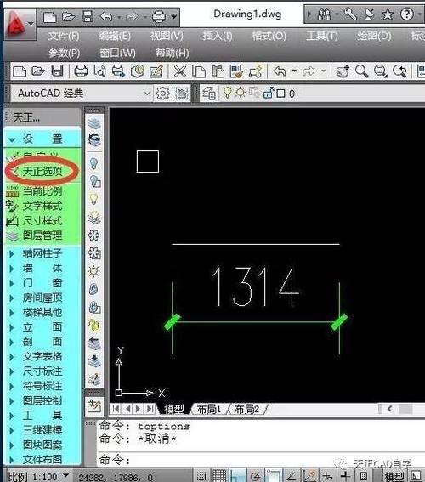This screenshot has width=425, height=482.
Task: Open Help question mark icon
Action: click(x=407, y=14)
